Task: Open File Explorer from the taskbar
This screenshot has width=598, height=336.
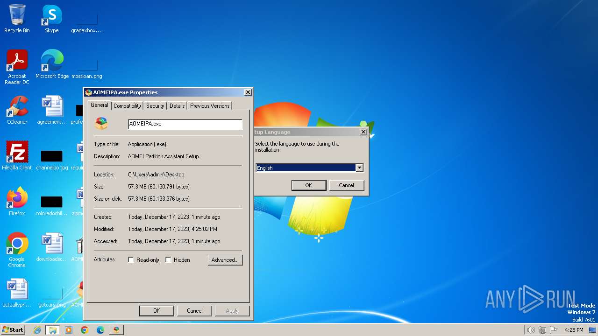Action: [53, 330]
